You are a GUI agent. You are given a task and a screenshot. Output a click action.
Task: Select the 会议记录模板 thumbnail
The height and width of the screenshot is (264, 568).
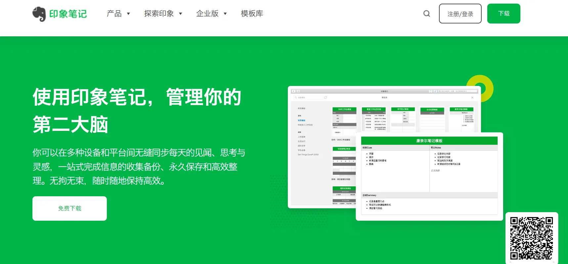click(432, 119)
